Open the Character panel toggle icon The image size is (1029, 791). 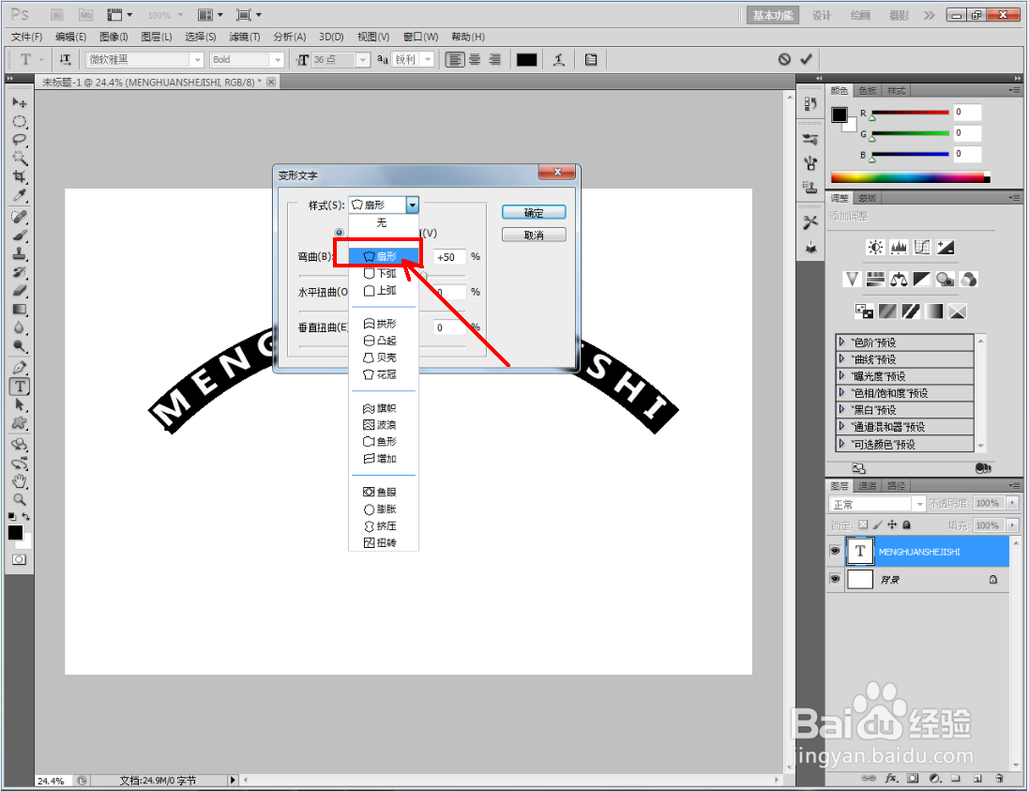pos(591,60)
